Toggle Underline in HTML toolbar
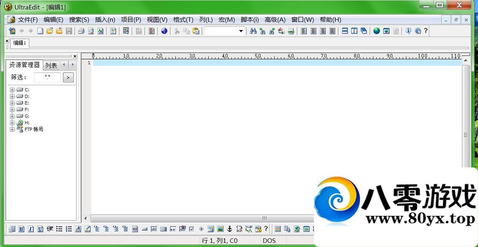 pyautogui.click(x=40, y=229)
